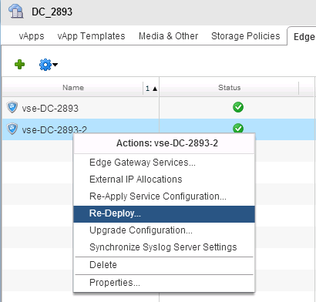316x302 pixels.
Task: Click the DC_2893 datacenter cloud icon
Action: (16, 12)
